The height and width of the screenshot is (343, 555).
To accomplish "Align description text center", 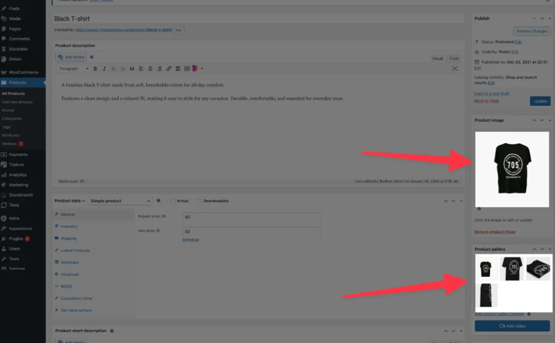I will 150,69.
